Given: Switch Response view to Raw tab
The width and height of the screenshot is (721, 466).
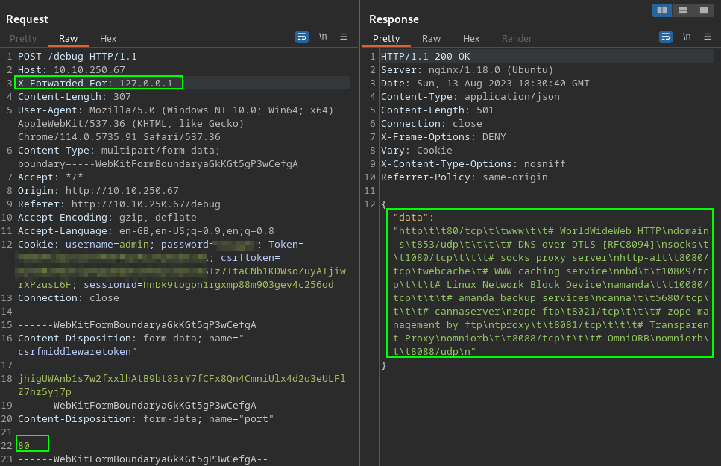Looking at the screenshot, I should pyautogui.click(x=431, y=39).
